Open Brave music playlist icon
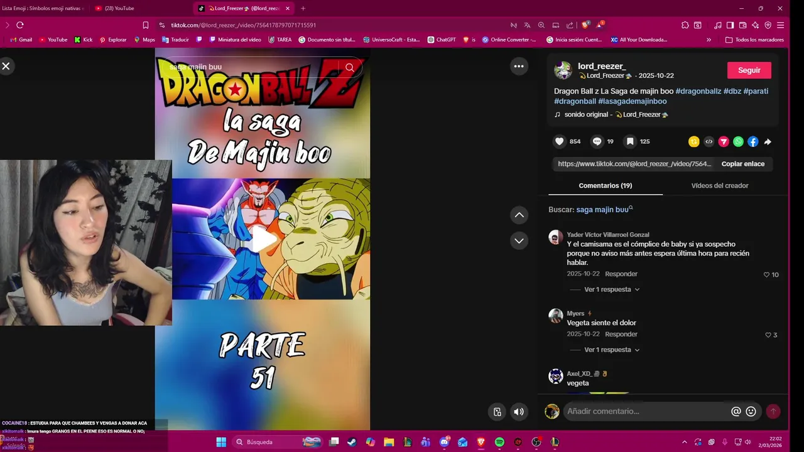 (x=718, y=25)
